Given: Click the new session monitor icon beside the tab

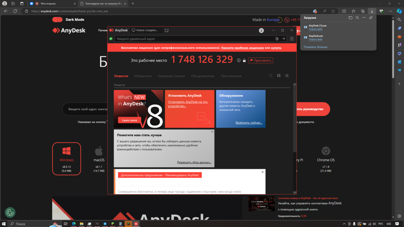Looking at the screenshot, I should tap(167, 30).
